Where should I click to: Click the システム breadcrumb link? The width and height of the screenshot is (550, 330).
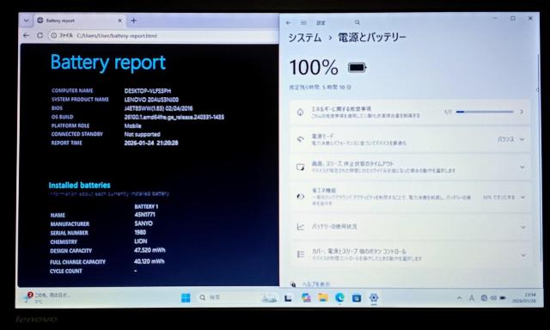coord(304,38)
